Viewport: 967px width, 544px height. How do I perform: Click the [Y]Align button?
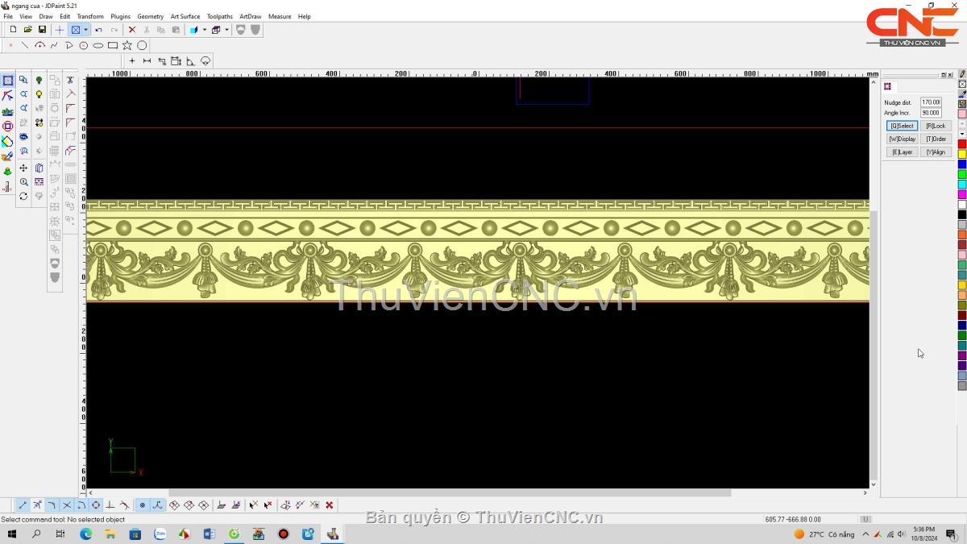[936, 152]
